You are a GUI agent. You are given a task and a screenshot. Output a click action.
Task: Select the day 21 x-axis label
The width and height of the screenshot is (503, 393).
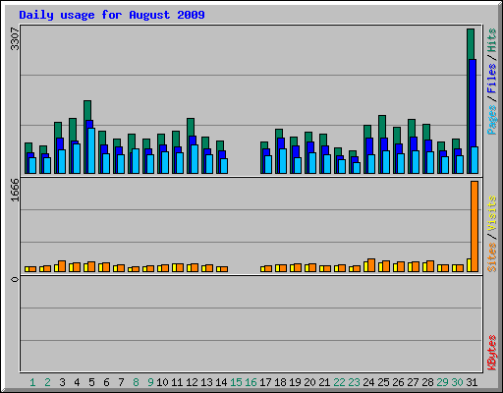coord(324,382)
